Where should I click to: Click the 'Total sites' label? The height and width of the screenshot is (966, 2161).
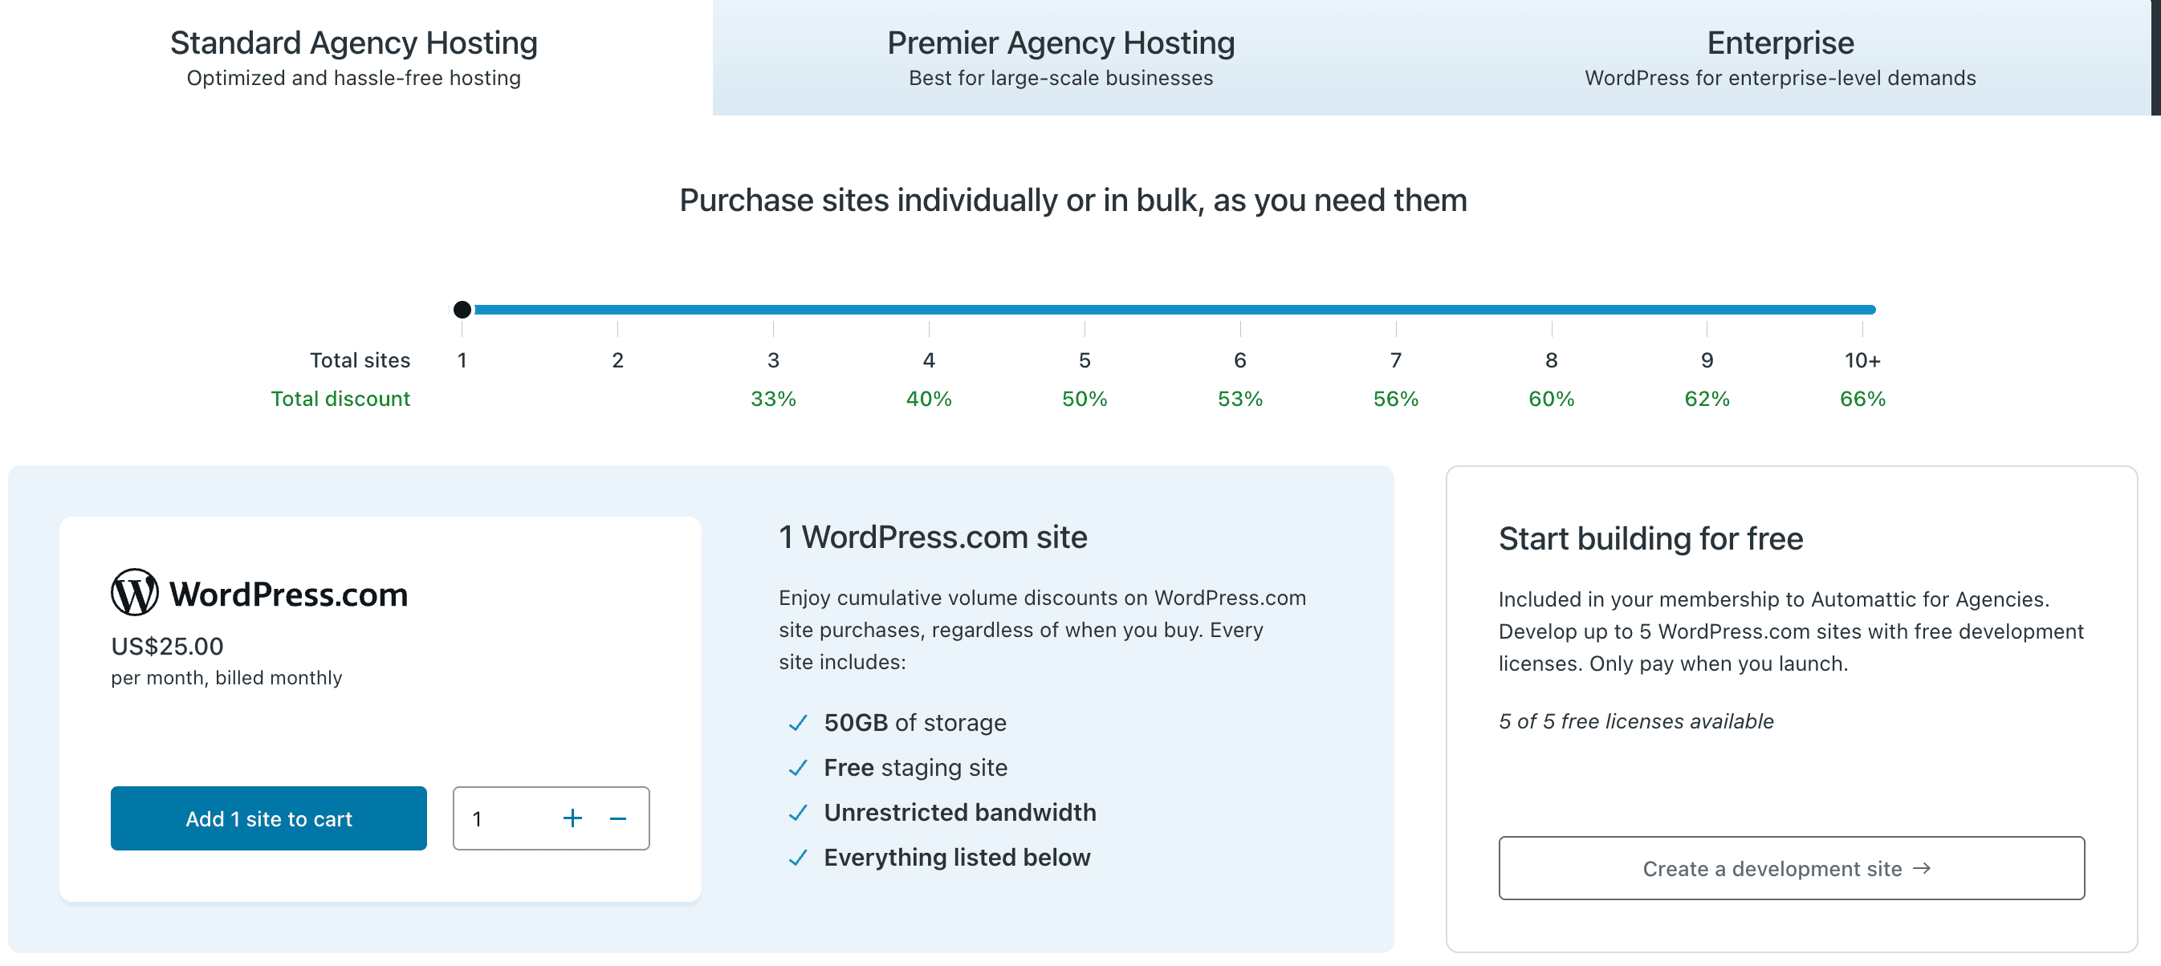(360, 360)
